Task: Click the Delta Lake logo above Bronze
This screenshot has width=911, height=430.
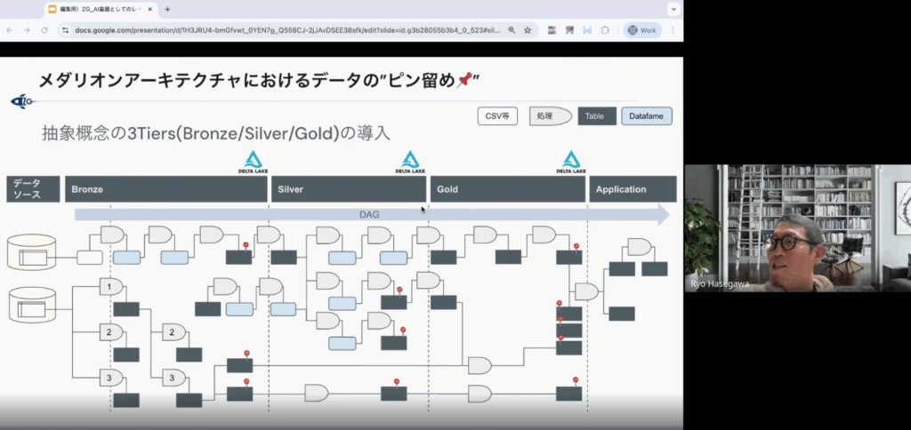Action: pyautogui.click(x=254, y=161)
